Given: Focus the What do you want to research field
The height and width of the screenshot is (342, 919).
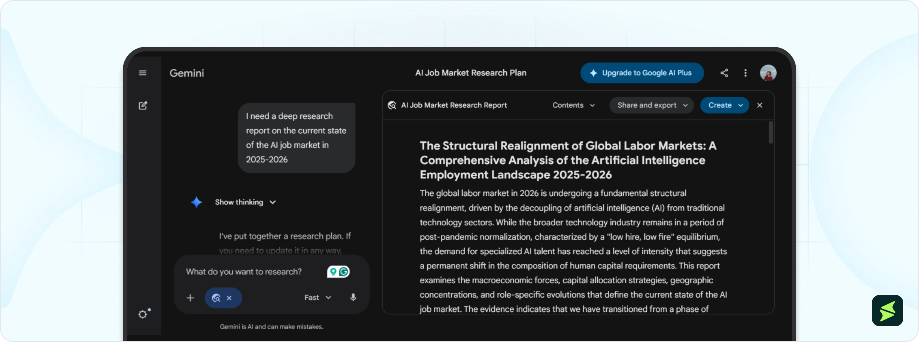Looking at the screenshot, I should pos(244,272).
